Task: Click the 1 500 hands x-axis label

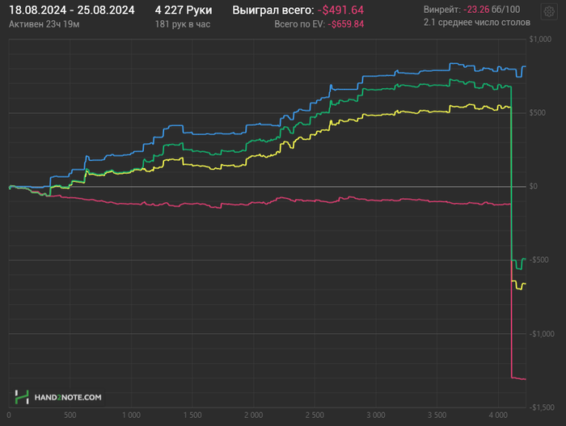Action: (192, 415)
